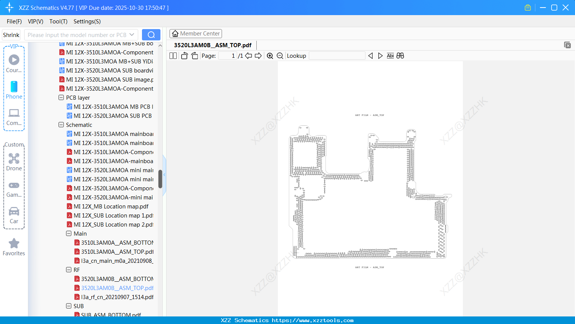Open the model number dropdown arrow

pyautogui.click(x=132, y=35)
